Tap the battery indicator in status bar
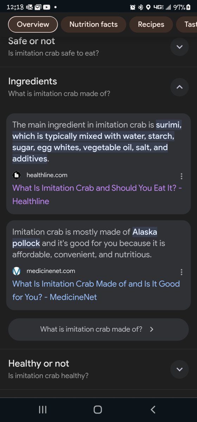Viewport: 197px width, 422px height. point(188,7)
